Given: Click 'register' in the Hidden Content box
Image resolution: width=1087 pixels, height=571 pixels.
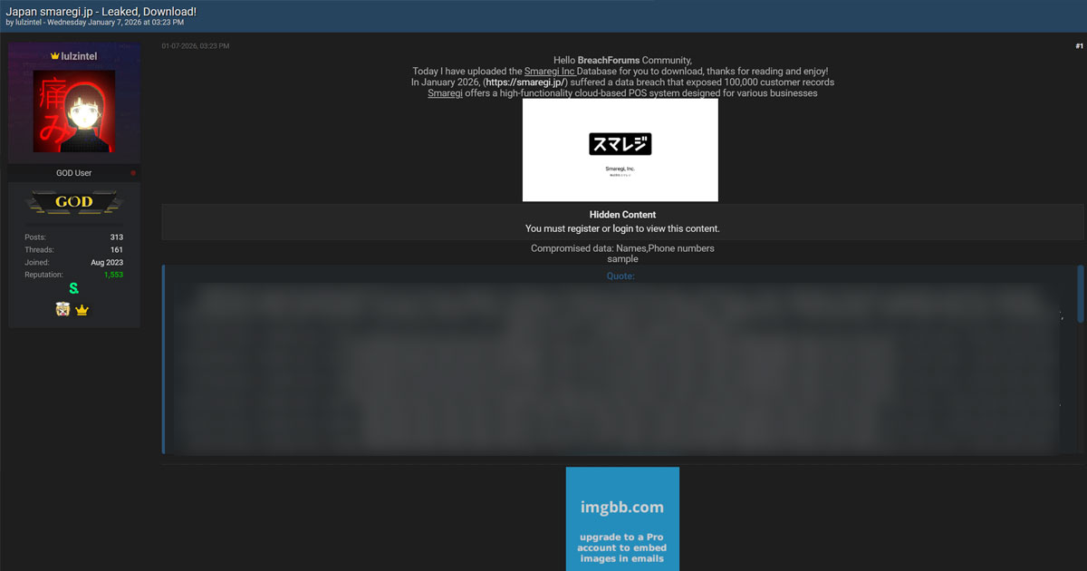Looking at the screenshot, I should click(583, 228).
